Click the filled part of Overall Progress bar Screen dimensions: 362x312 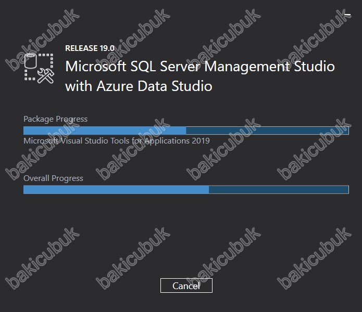click(116, 190)
